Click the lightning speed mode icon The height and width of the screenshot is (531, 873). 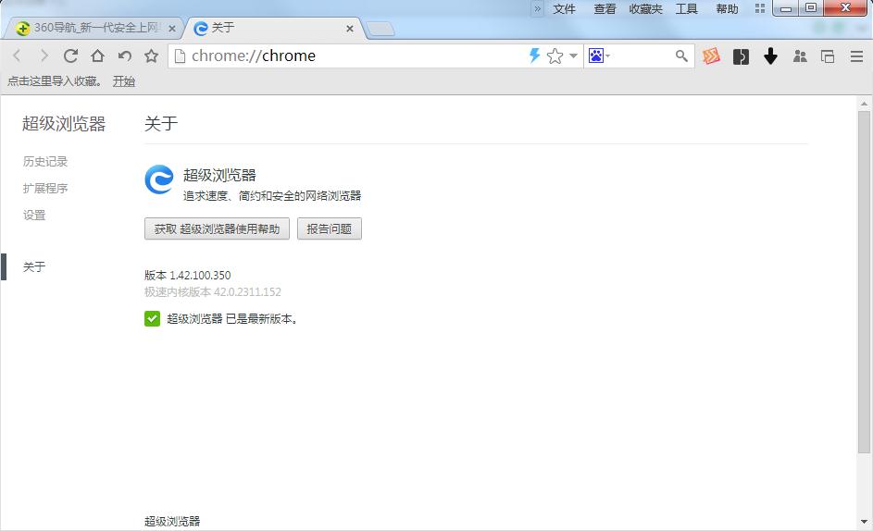pos(534,56)
